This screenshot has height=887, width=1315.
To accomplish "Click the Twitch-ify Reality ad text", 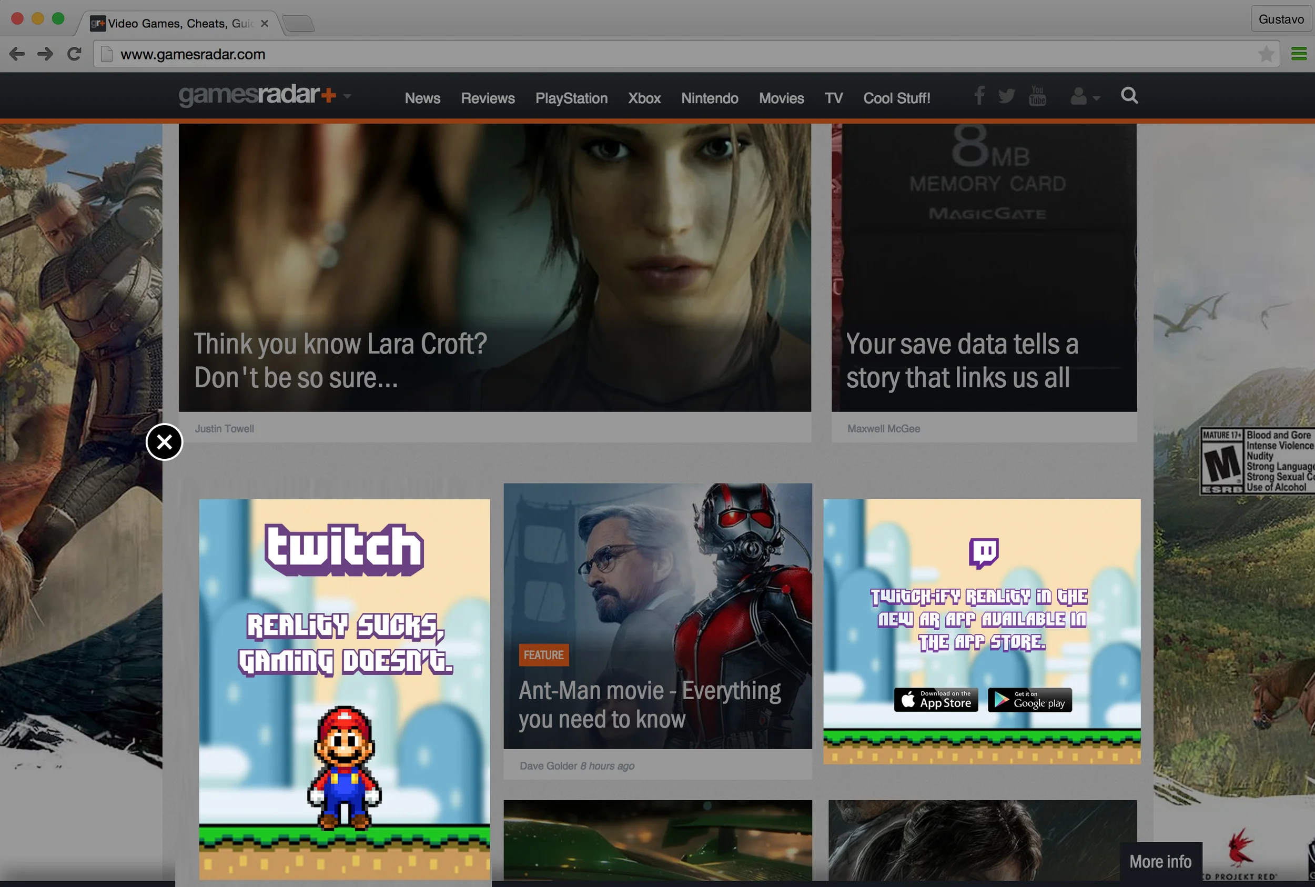I will [979, 619].
